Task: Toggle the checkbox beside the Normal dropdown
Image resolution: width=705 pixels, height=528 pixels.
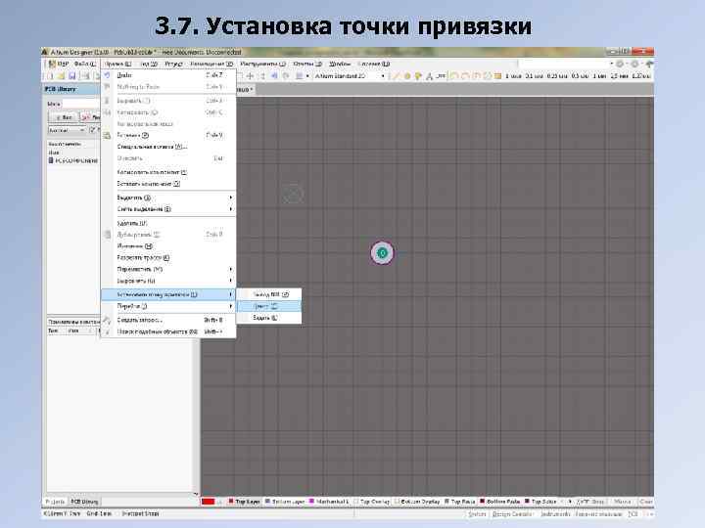Action: [x=92, y=130]
